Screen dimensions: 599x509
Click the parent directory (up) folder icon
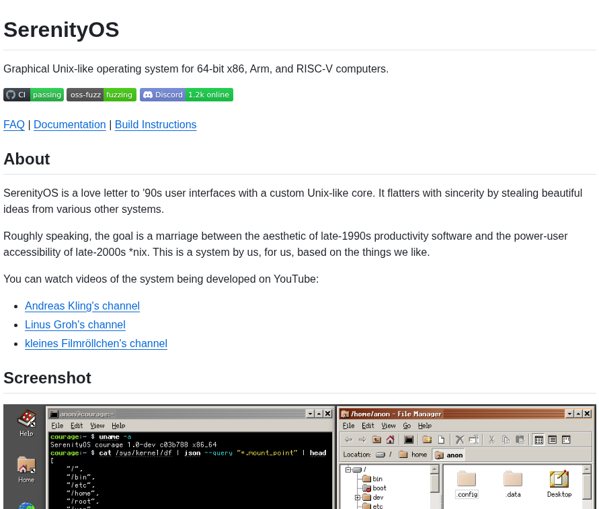(376, 440)
